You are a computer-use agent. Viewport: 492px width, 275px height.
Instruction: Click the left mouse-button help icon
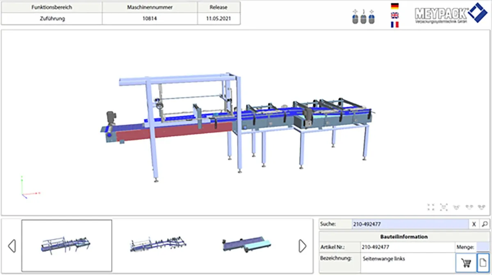click(355, 18)
